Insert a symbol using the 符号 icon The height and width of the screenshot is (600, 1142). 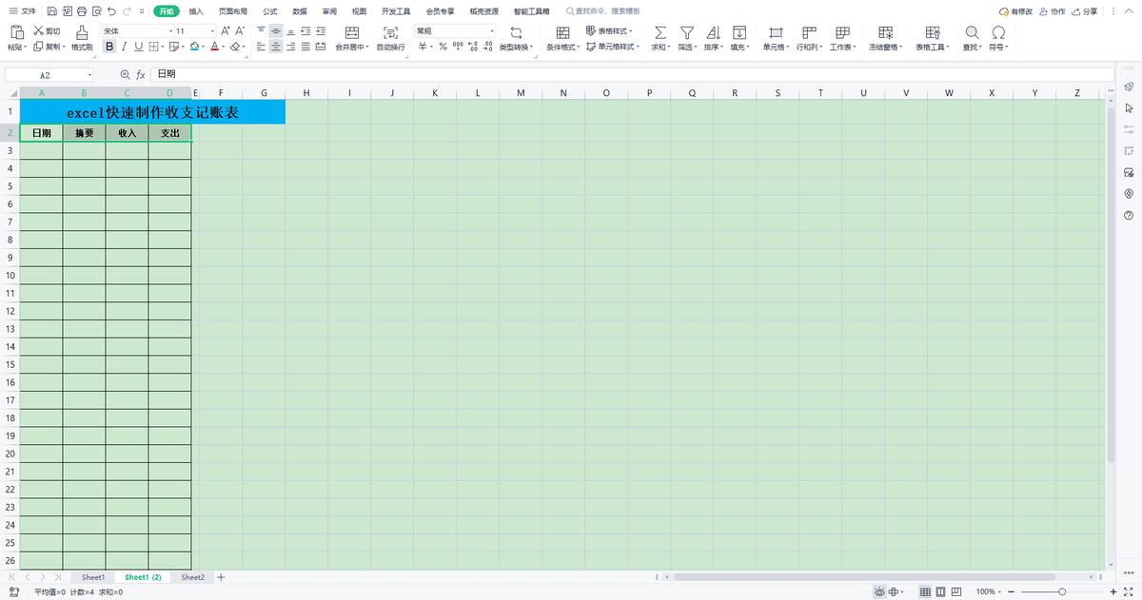pos(999,38)
